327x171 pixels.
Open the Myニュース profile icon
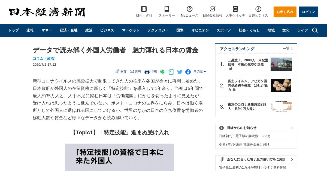point(190,9)
